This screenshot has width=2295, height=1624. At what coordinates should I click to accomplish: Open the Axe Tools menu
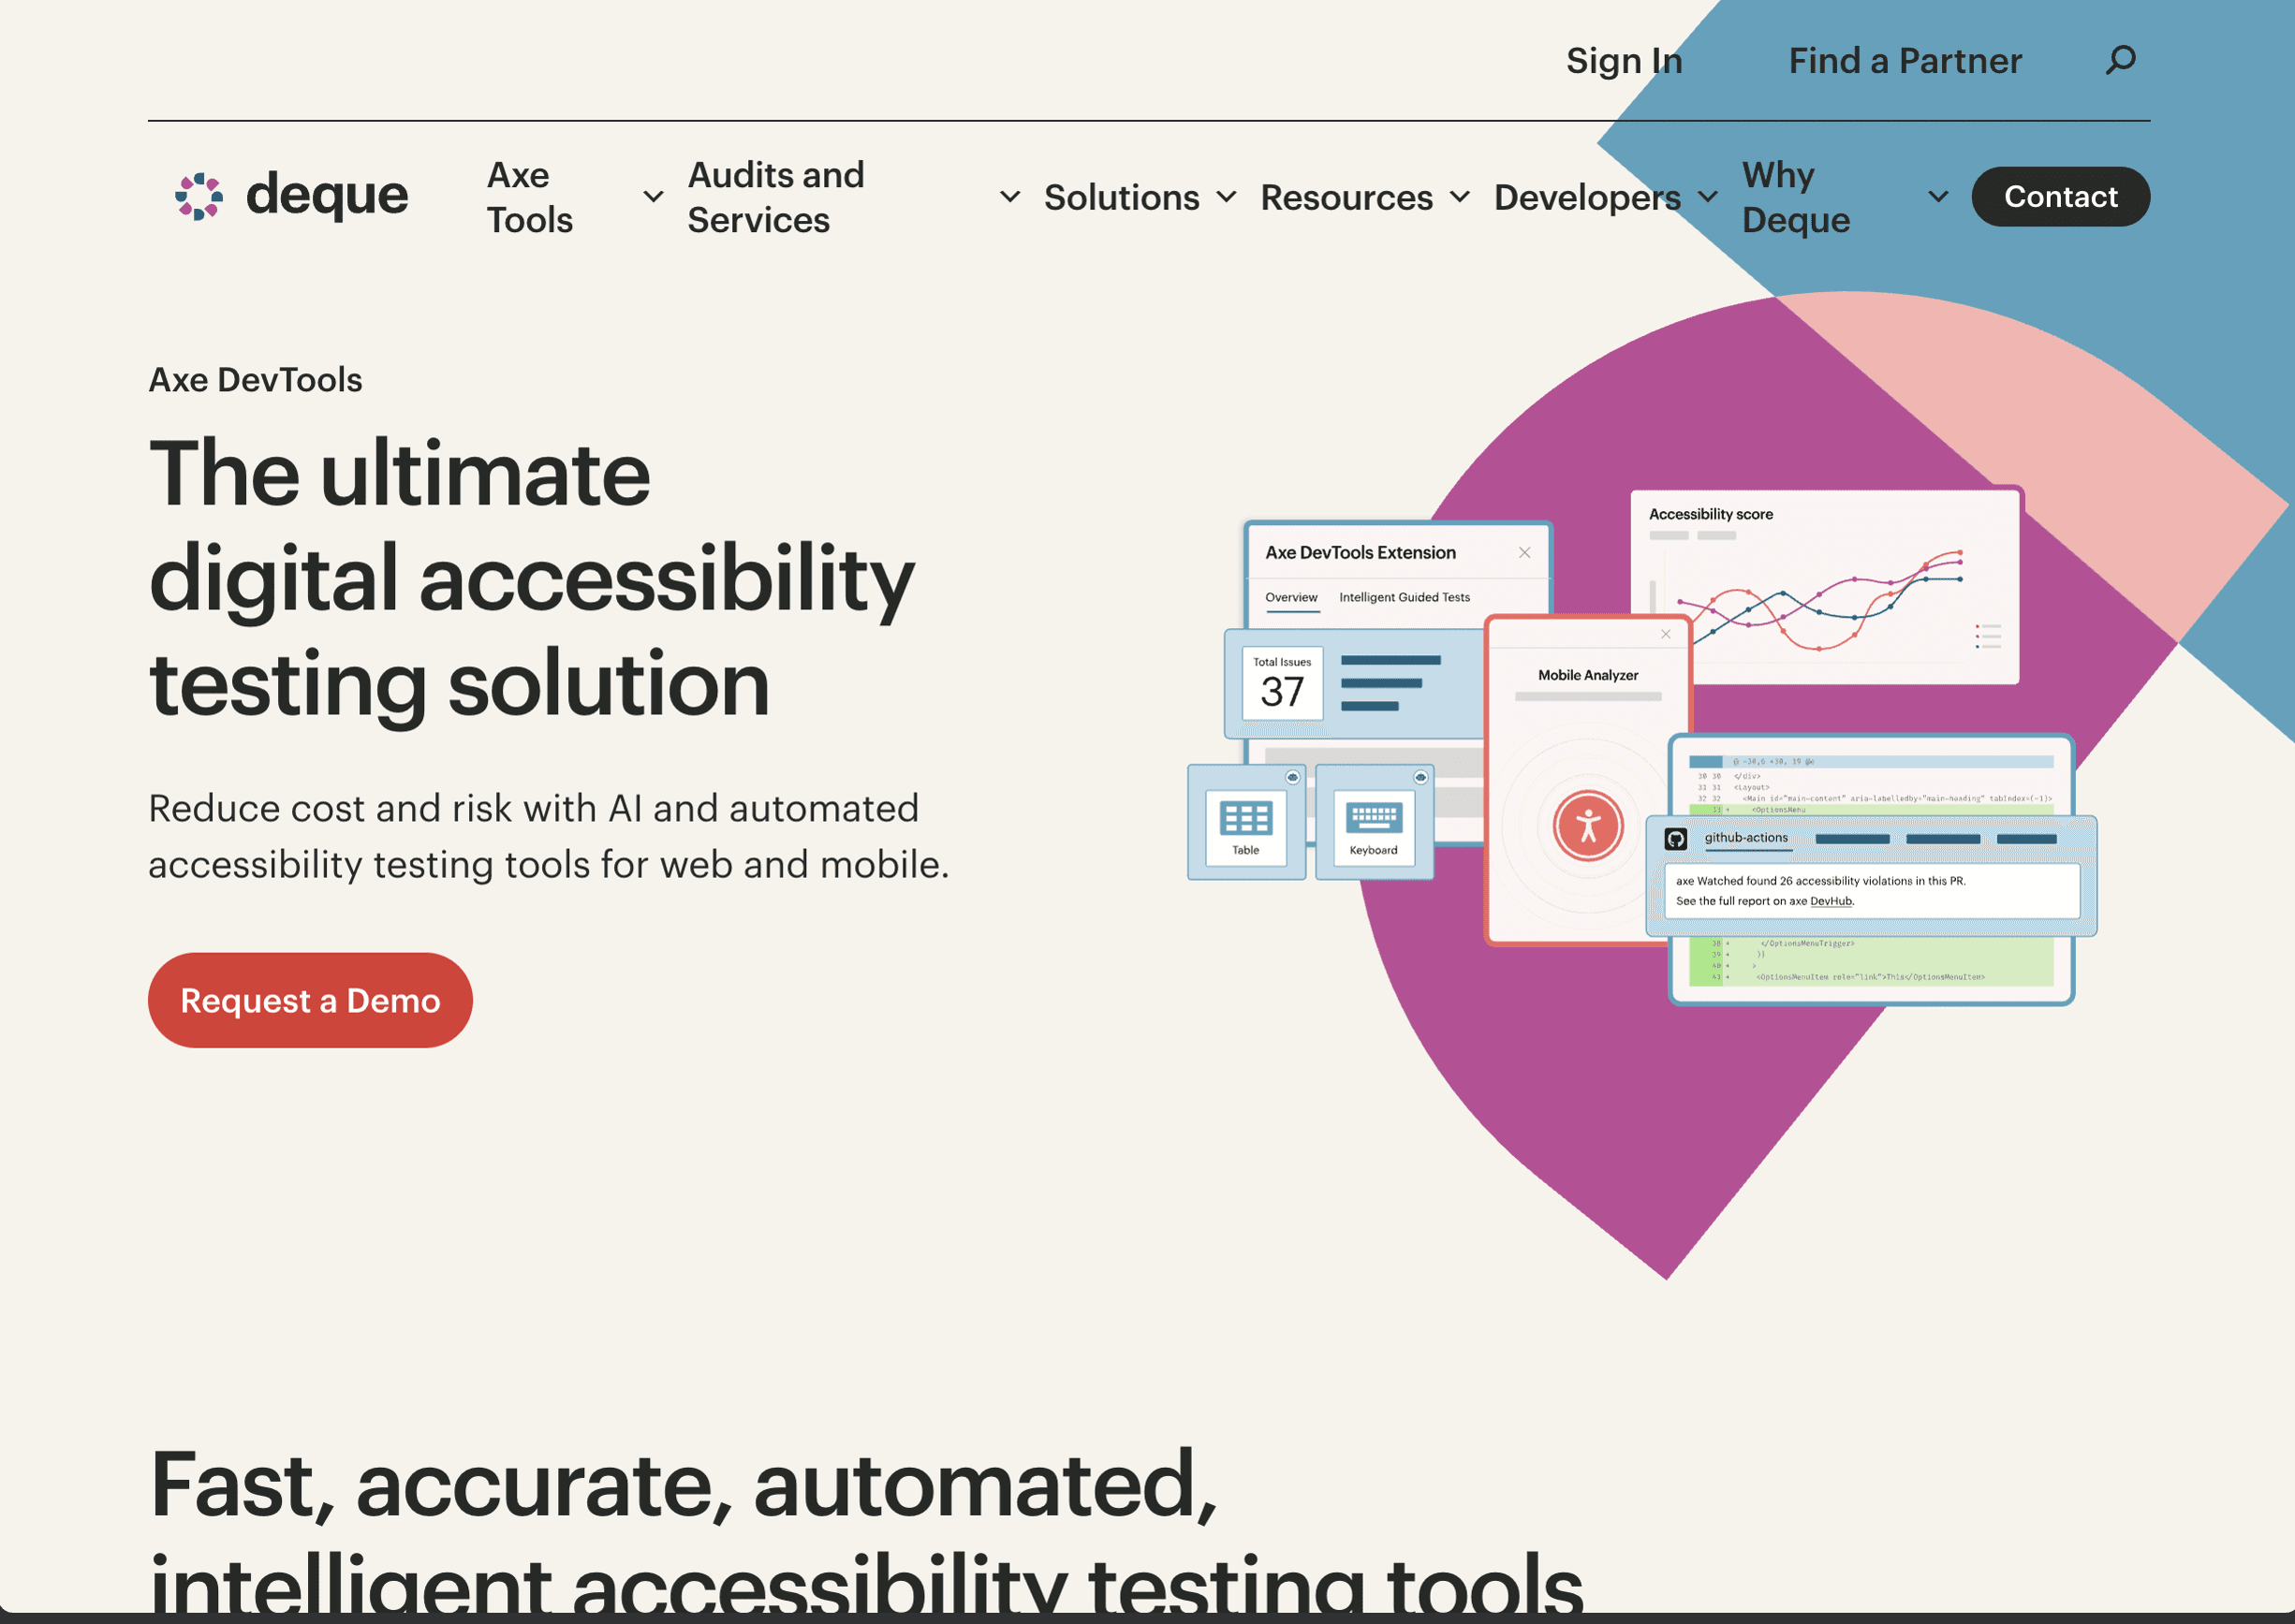tap(530, 197)
